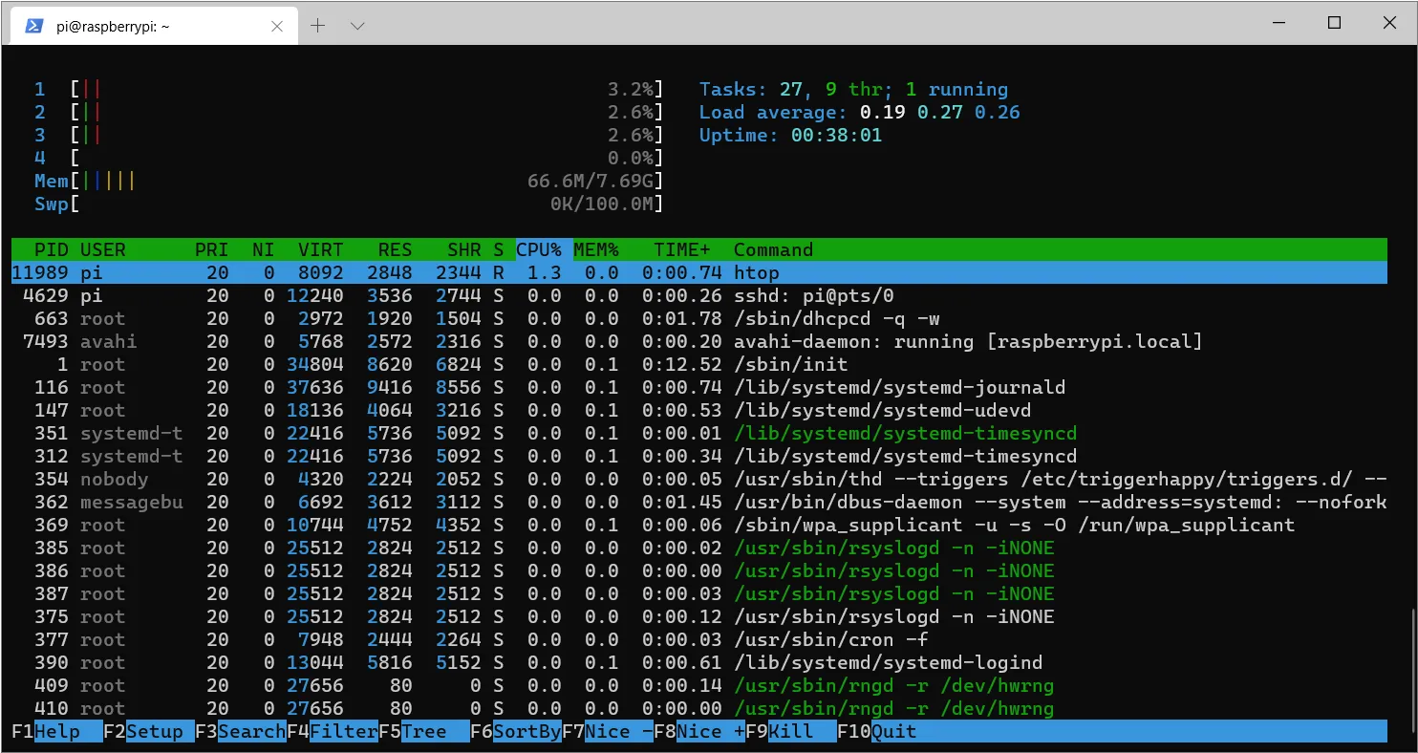Viewport: 1418px width, 753px height.
Task: Open a new terminal tab with plus button
Action: pyautogui.click(x=318, y=26)
